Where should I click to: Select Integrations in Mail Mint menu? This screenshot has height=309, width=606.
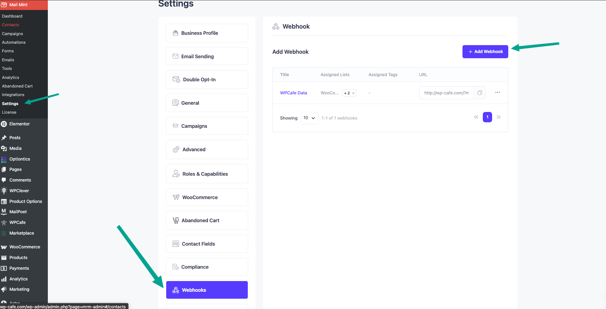point(13,95)
